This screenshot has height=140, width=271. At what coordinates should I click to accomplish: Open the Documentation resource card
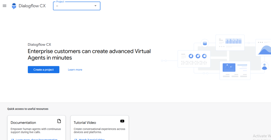[x=37, y=128]
